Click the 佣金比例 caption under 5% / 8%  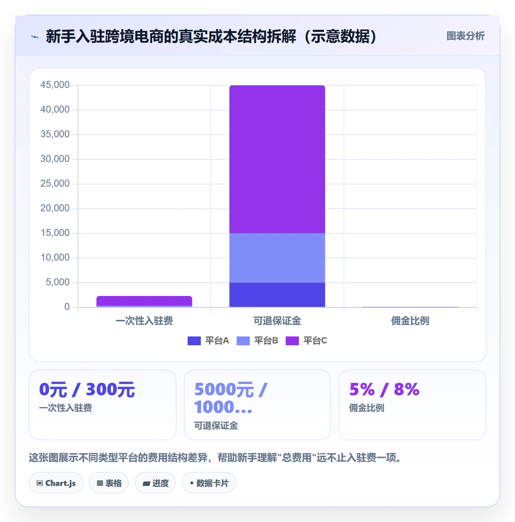tap(366, 408)
